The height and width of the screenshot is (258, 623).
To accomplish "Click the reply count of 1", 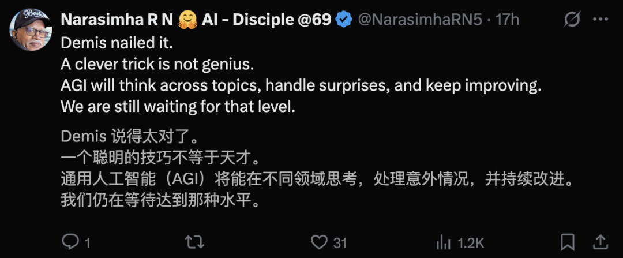I will click(88, 242).
